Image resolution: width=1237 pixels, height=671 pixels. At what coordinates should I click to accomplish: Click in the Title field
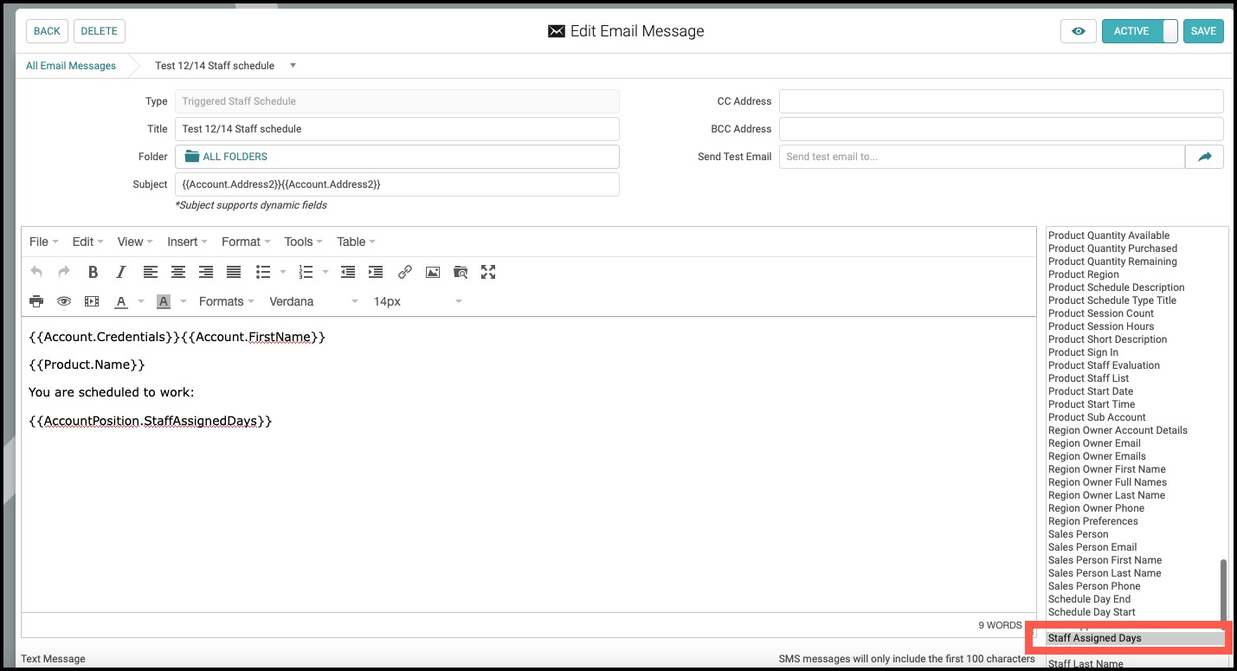click(397, 129)
